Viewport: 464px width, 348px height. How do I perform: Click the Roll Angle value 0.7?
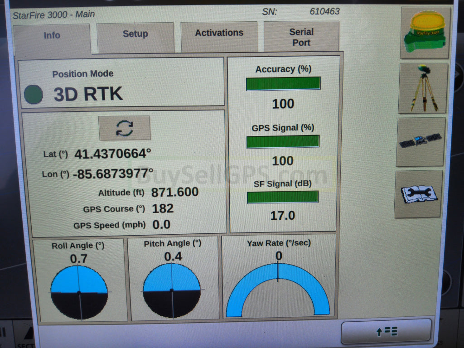[x=79, y=259]
